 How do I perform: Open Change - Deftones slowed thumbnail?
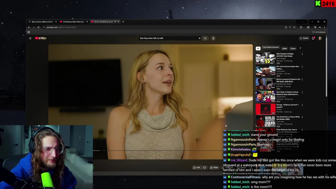click(266, 109)
